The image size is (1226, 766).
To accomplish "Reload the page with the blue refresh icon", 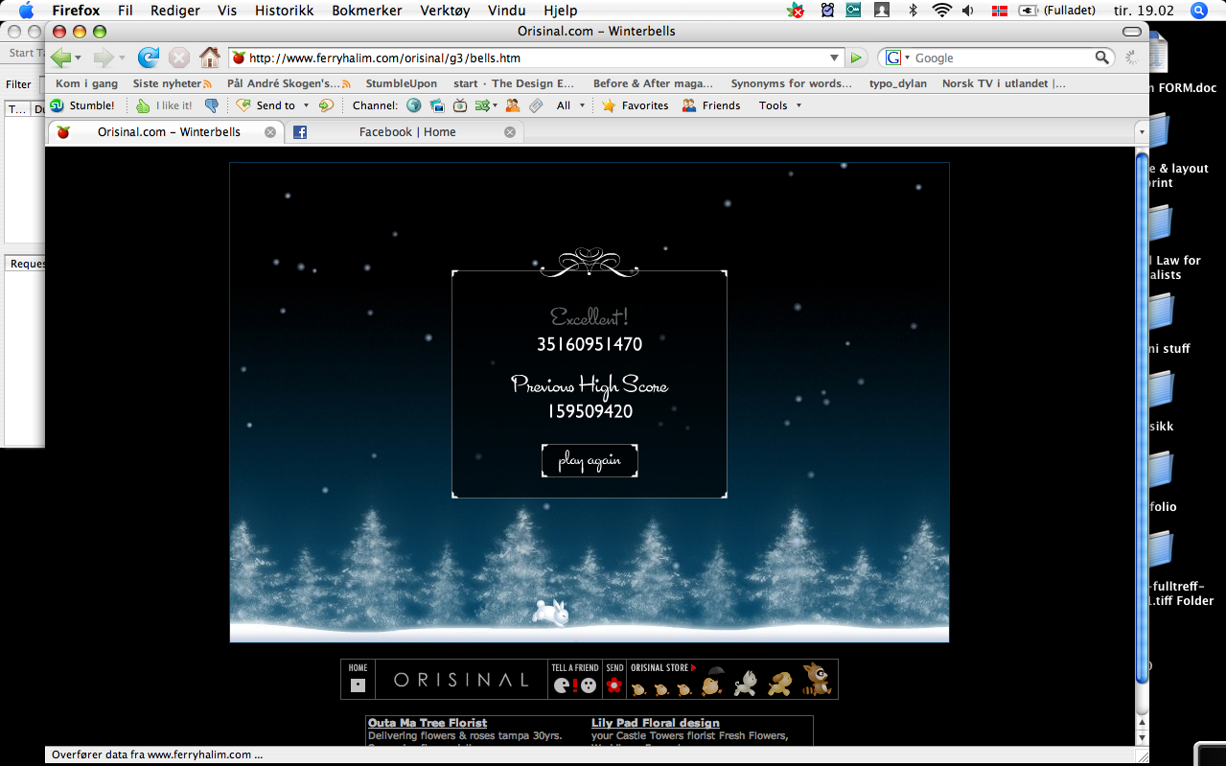I will pyautogui.click(x=149, y=58).
